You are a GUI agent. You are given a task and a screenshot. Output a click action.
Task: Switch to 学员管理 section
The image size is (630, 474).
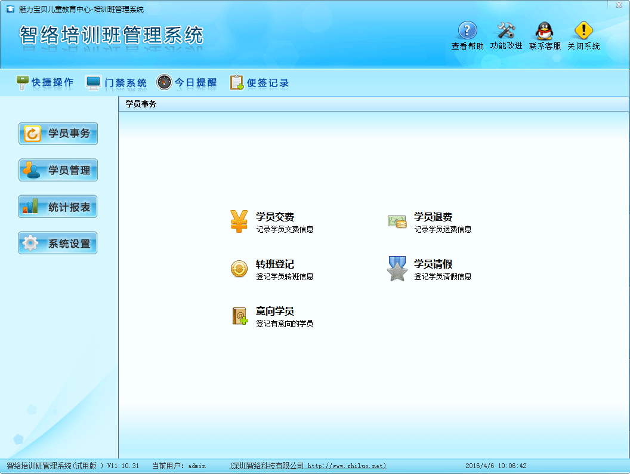58,170
